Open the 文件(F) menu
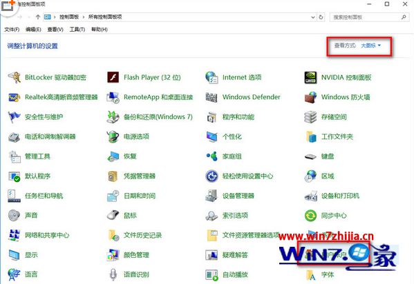 click(12, 29)
